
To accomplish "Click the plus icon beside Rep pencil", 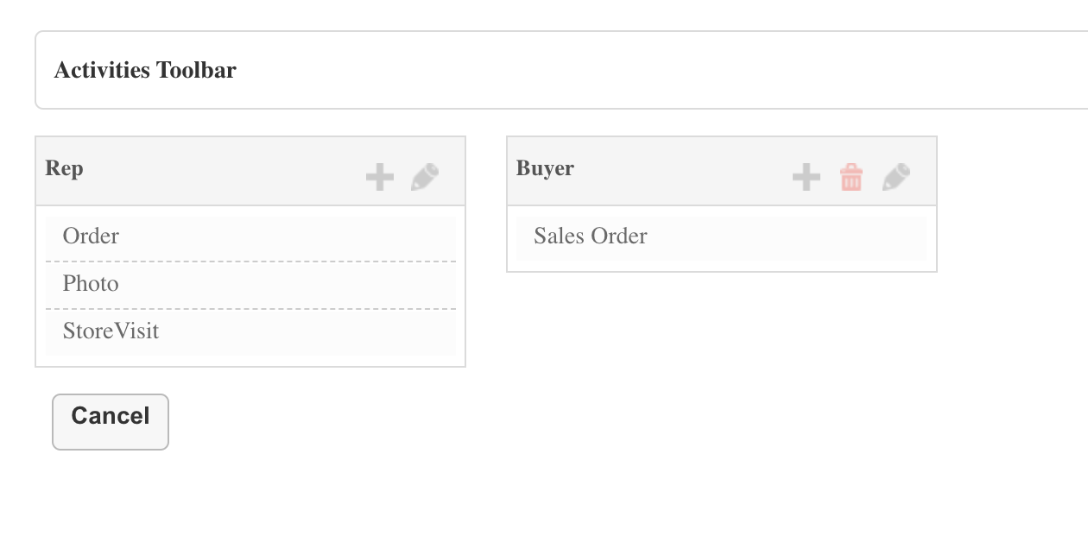I will pos(380,178).
